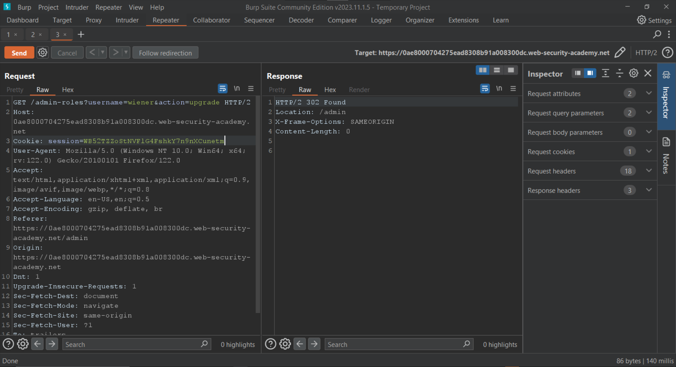Open the Request pane hamburger menu

tap(251, 89)
